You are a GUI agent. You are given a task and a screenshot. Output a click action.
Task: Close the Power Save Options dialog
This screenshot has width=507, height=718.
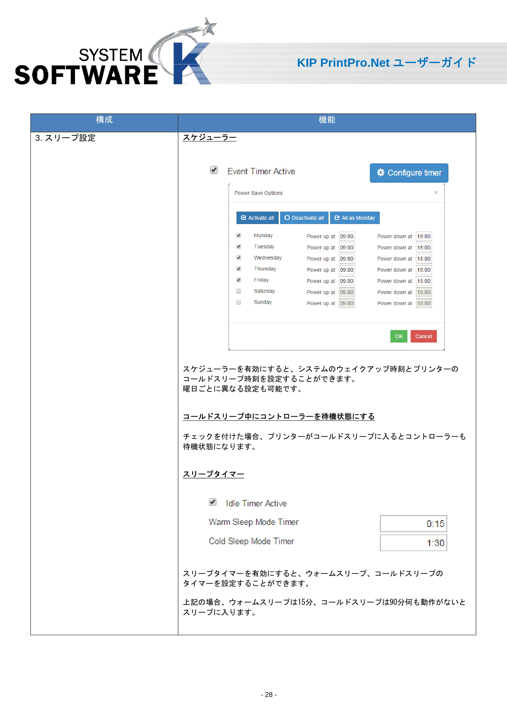click(x=436, y=193)
